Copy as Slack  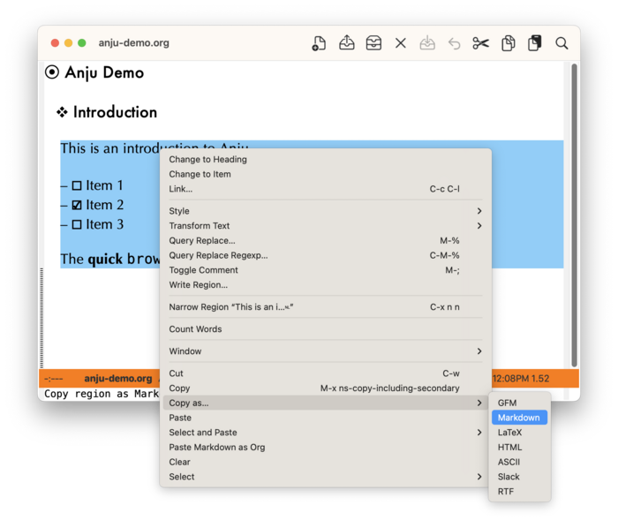pos(519,477)
